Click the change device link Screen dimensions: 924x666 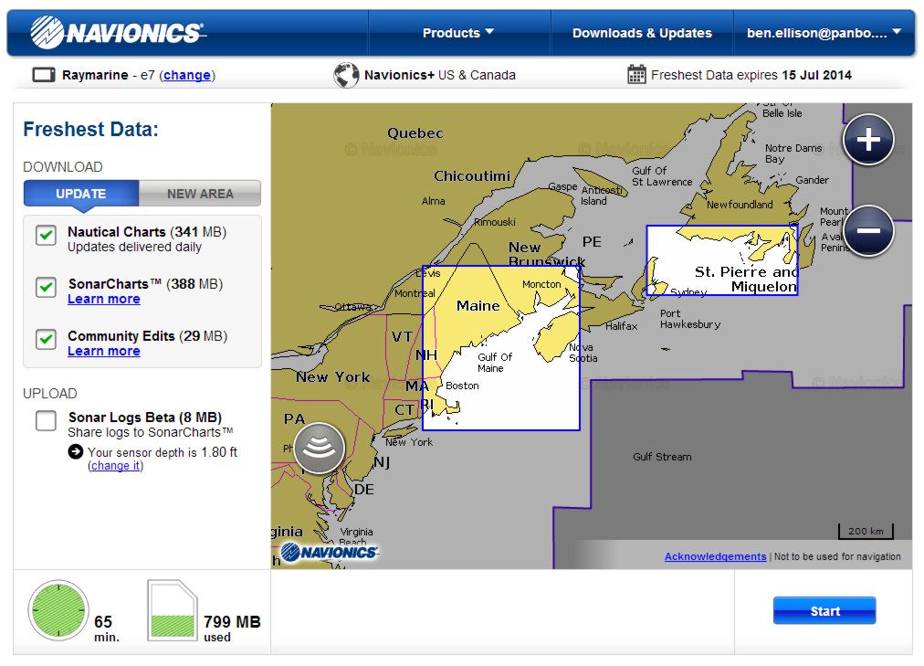point(187,75)
